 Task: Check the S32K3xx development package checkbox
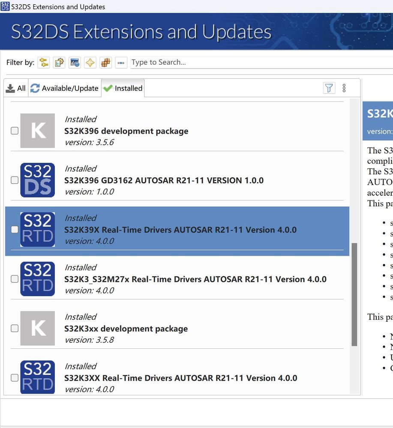click(14, 328)
